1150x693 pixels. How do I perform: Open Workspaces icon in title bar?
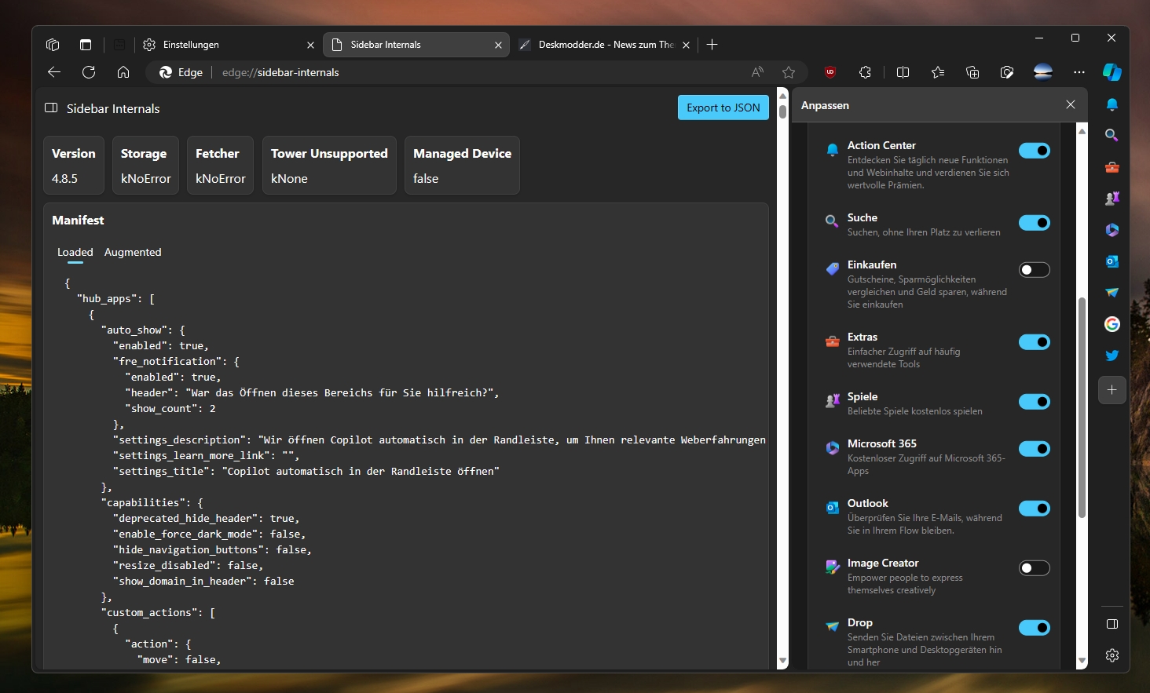pos(53,45)
